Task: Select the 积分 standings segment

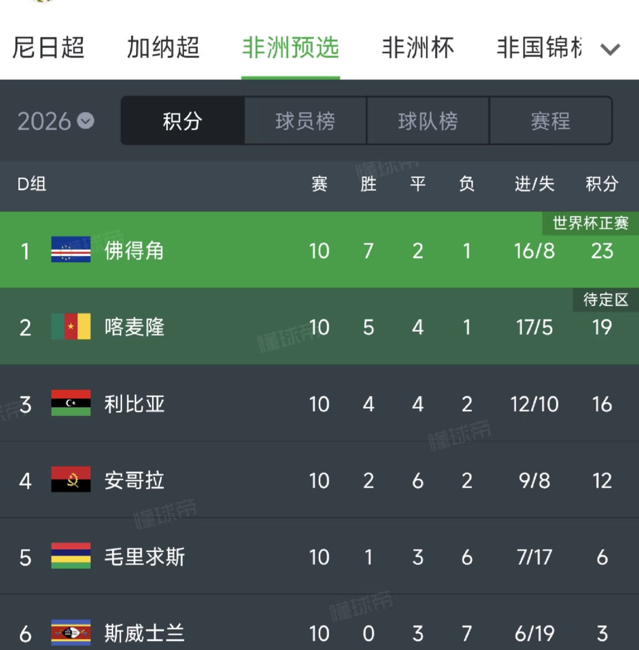Action: (x=182, y=121)
